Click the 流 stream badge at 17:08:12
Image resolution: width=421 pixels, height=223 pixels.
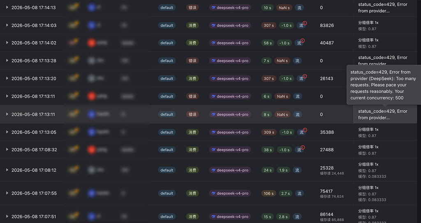297,170
